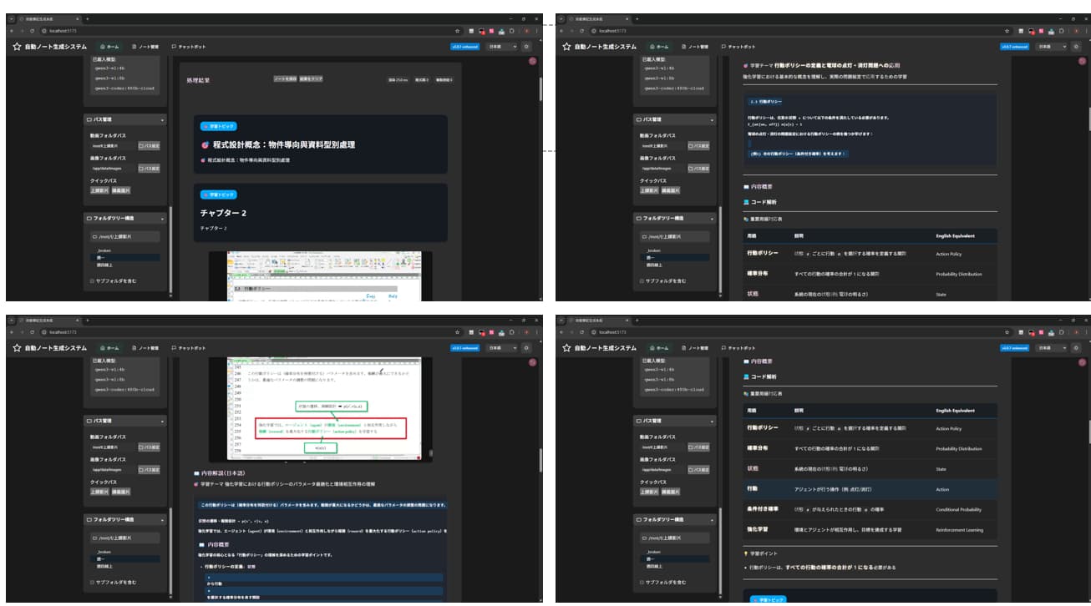Click ノートを保存 button next to 処理結果
The height and width of the screenshot is (606, 1091).
pyautogui.click(x=286, y=79)
